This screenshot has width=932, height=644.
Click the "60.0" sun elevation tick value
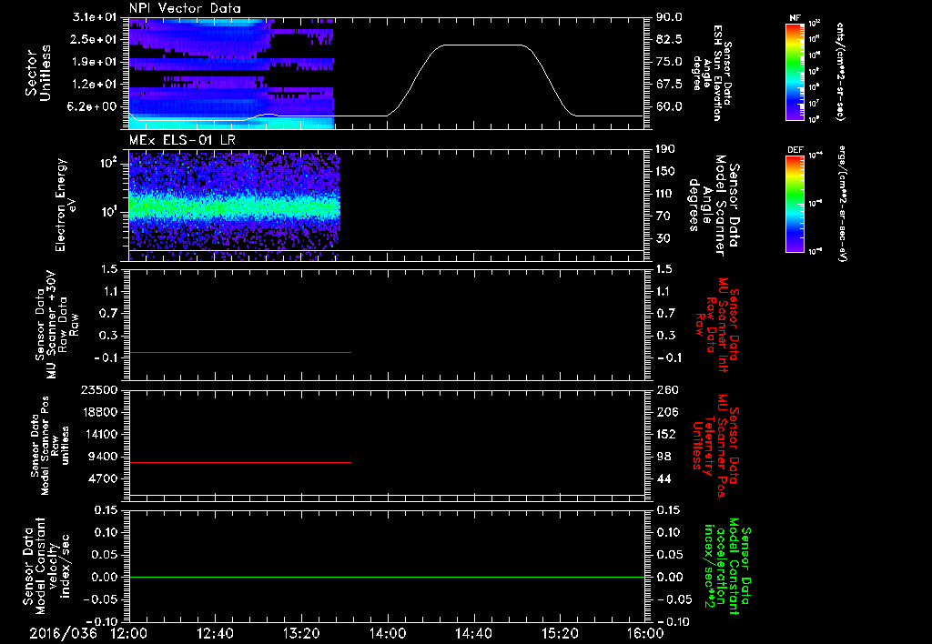669,107
